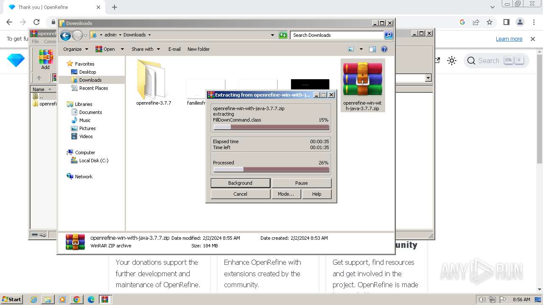Viewport: 543px width, 305px height.
Task: Open File Explorer taskbar icon
Action: point(48,299)
